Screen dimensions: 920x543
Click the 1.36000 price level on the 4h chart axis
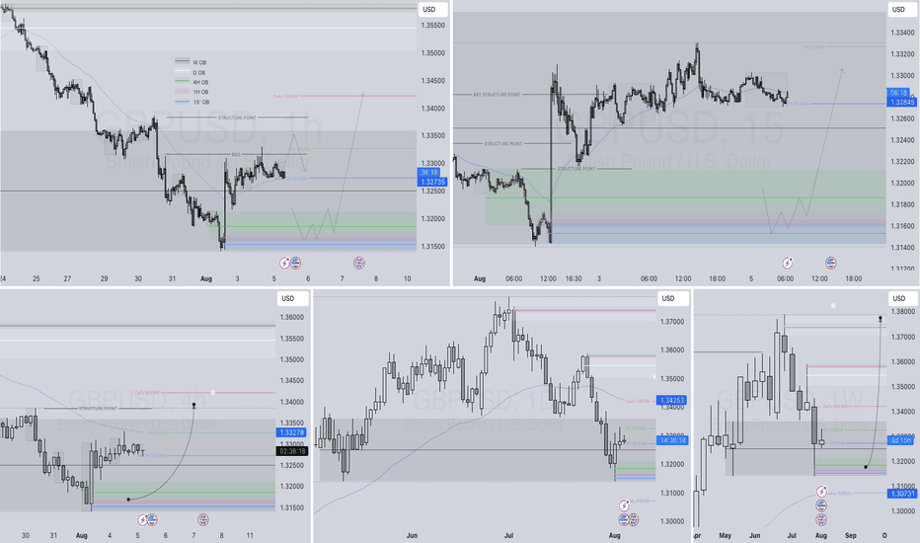292,318
